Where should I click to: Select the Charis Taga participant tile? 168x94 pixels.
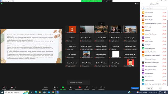(116, 63)
